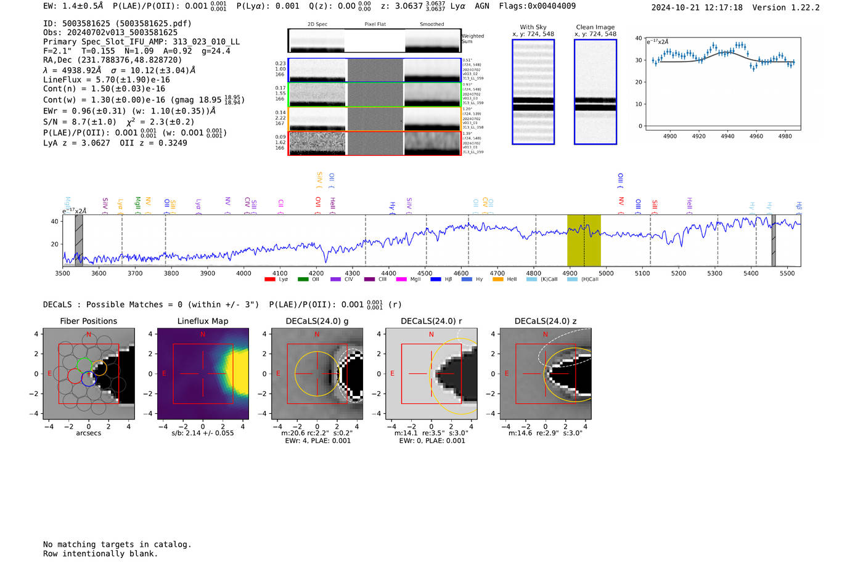Select the 'Cont(n) = 1.50(±0.03)e-16' line
Image resolution: width=863 pixels, height=587 pixels.
[104, 89]
